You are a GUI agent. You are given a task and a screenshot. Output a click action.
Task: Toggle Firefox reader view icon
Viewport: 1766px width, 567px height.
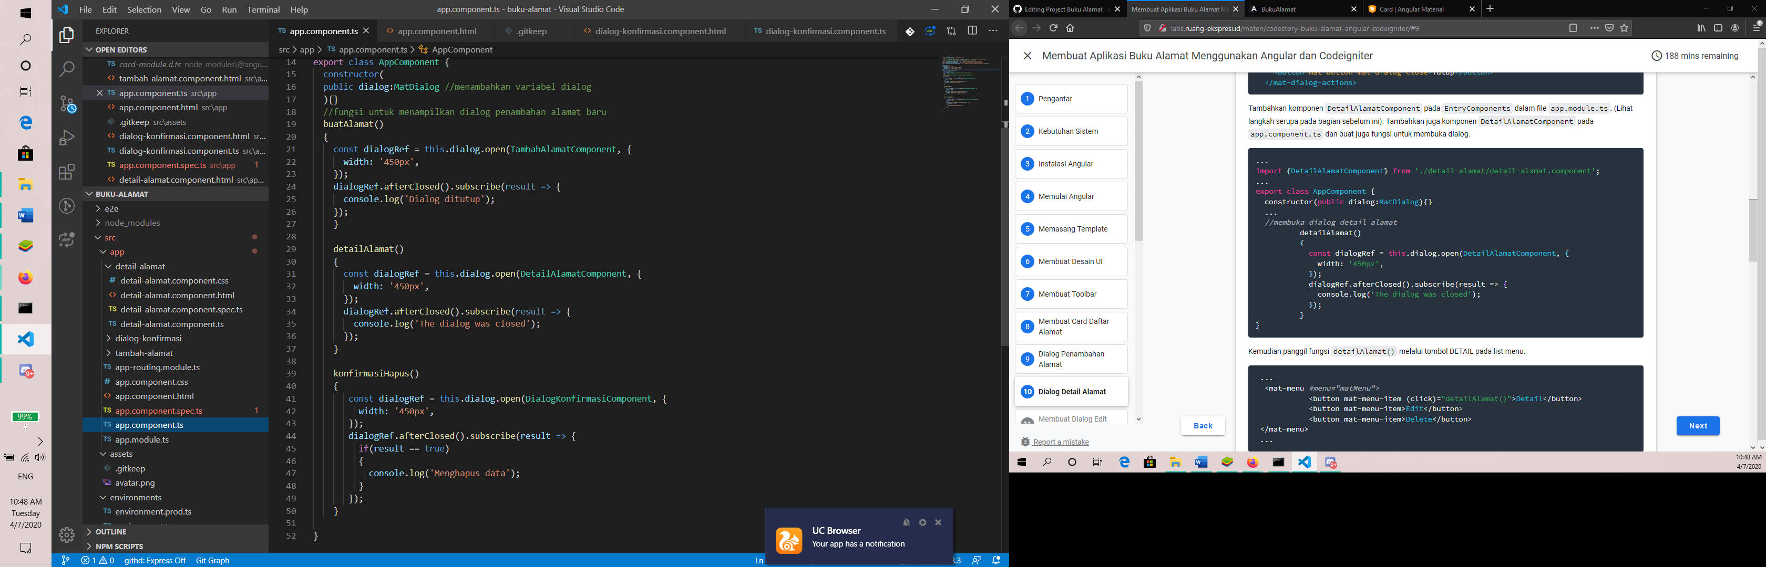tap(1573, 28)
